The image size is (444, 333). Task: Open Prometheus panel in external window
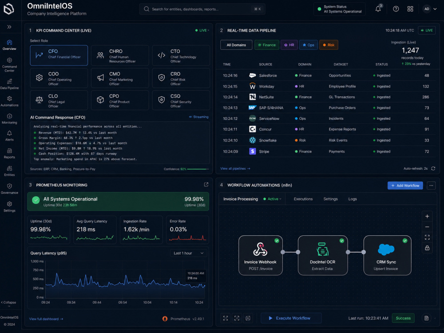click(x=206, y=185)
